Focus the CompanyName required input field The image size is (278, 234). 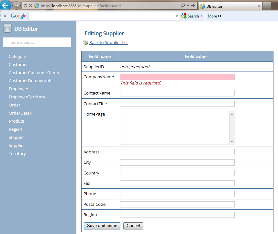[177, 77]
